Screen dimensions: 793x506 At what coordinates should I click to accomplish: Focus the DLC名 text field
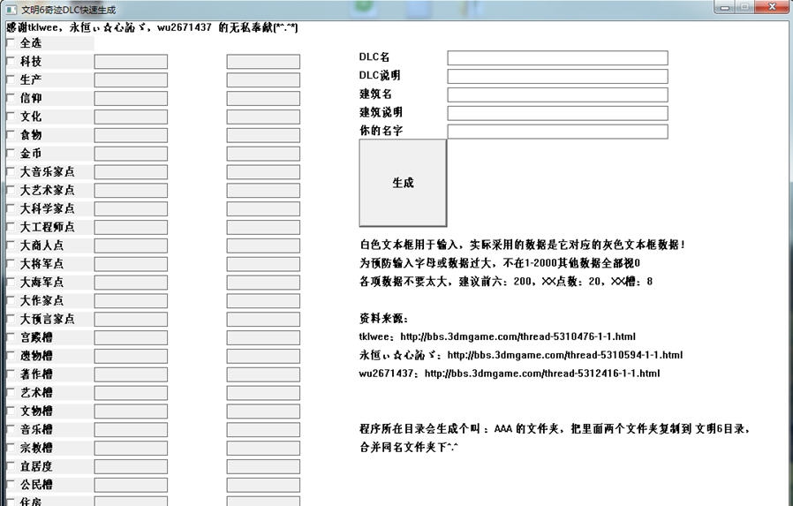tap(557, 57)
